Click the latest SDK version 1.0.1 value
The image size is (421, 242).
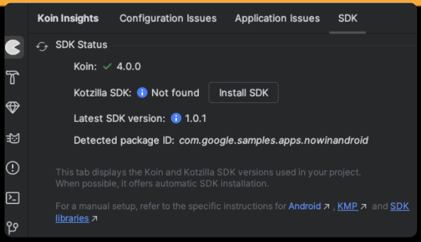tap(195, 119)
